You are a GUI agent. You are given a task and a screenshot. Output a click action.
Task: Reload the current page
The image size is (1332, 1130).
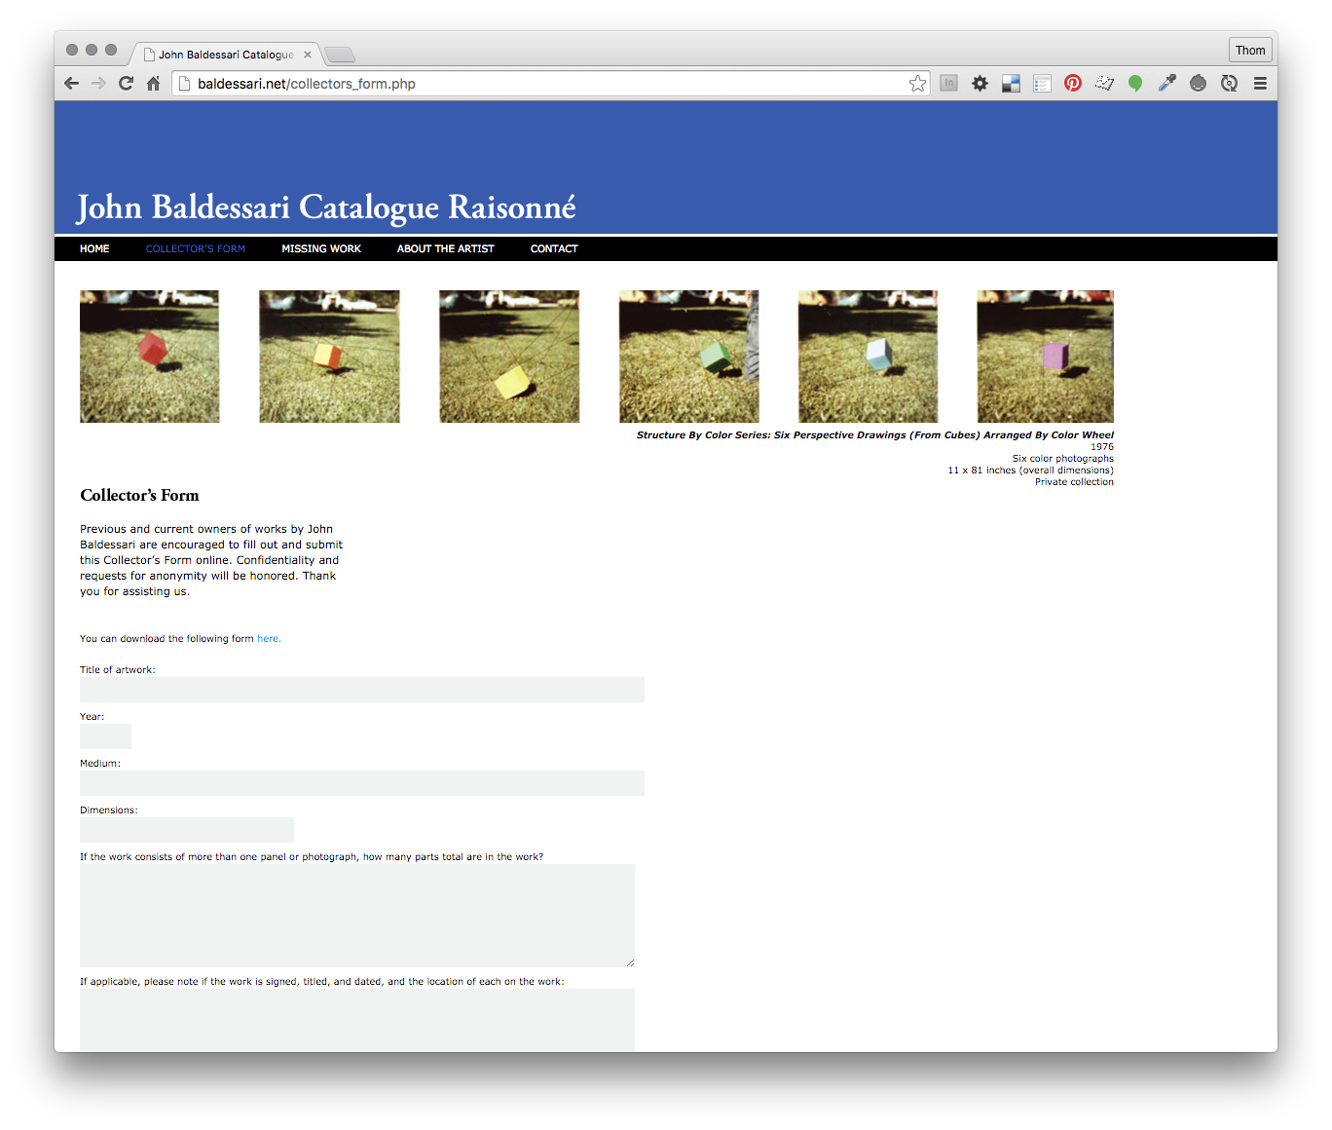126,84
